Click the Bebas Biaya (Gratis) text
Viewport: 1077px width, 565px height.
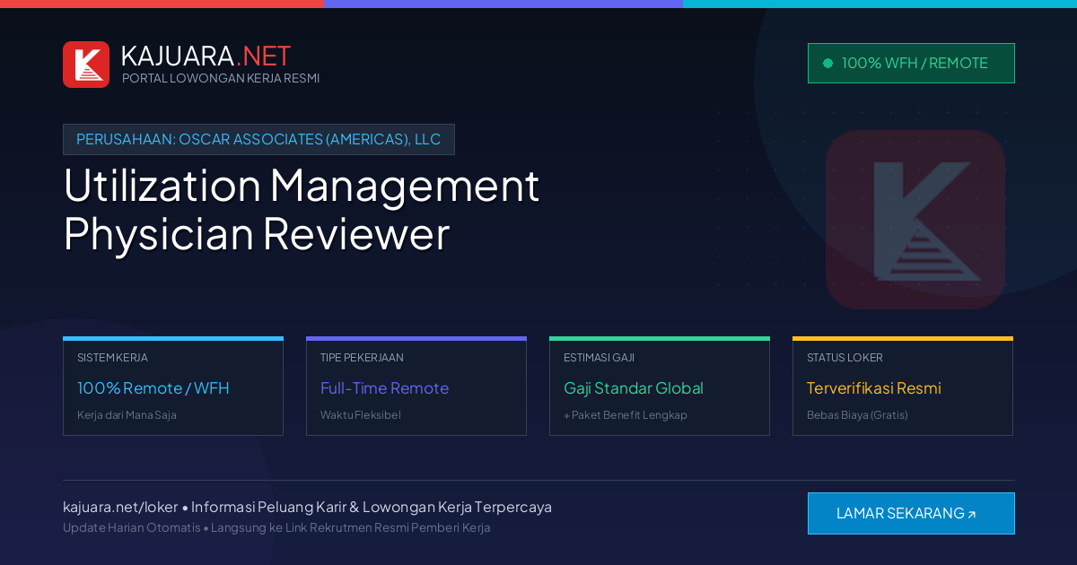pyautogui.click(x=857, y=415)
